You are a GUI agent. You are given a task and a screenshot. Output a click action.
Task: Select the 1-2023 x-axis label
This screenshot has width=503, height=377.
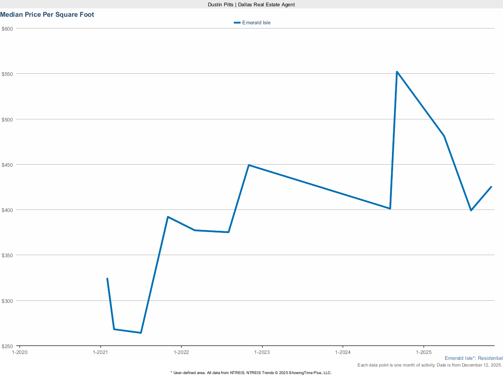click(x=262, y=353)
